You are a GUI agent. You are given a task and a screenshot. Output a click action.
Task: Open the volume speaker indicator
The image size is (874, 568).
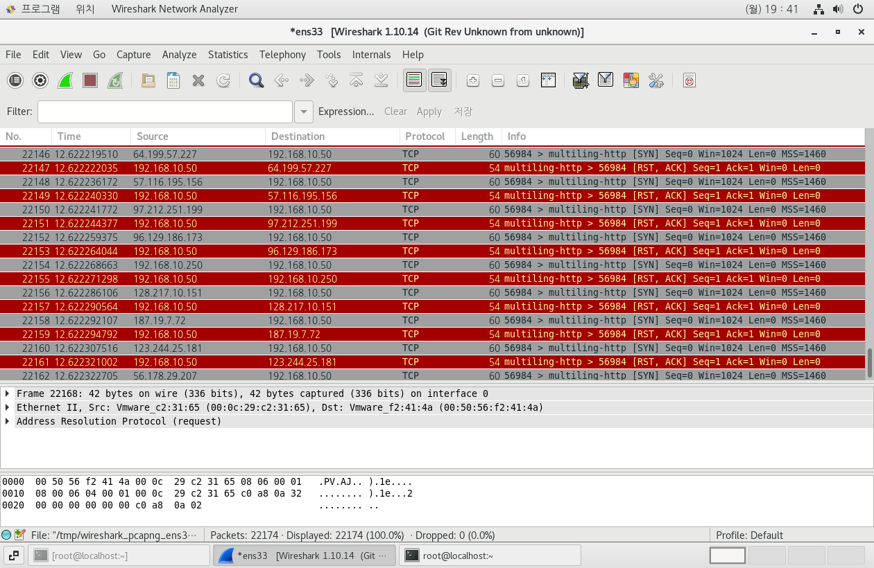point(838,9)
